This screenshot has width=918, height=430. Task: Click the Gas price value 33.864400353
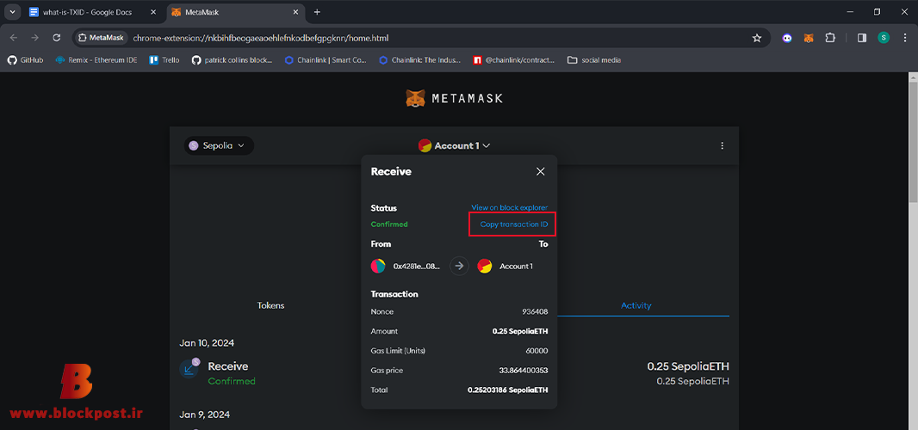[522, 371]
